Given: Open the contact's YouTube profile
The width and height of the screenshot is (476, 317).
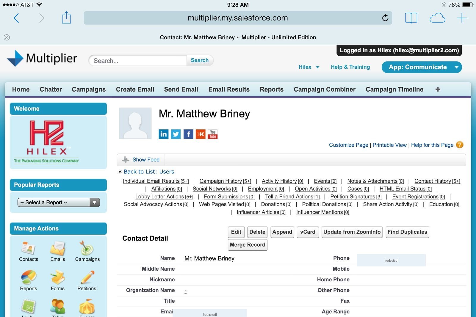Looking at the screenshot, I should pos(212,134).
